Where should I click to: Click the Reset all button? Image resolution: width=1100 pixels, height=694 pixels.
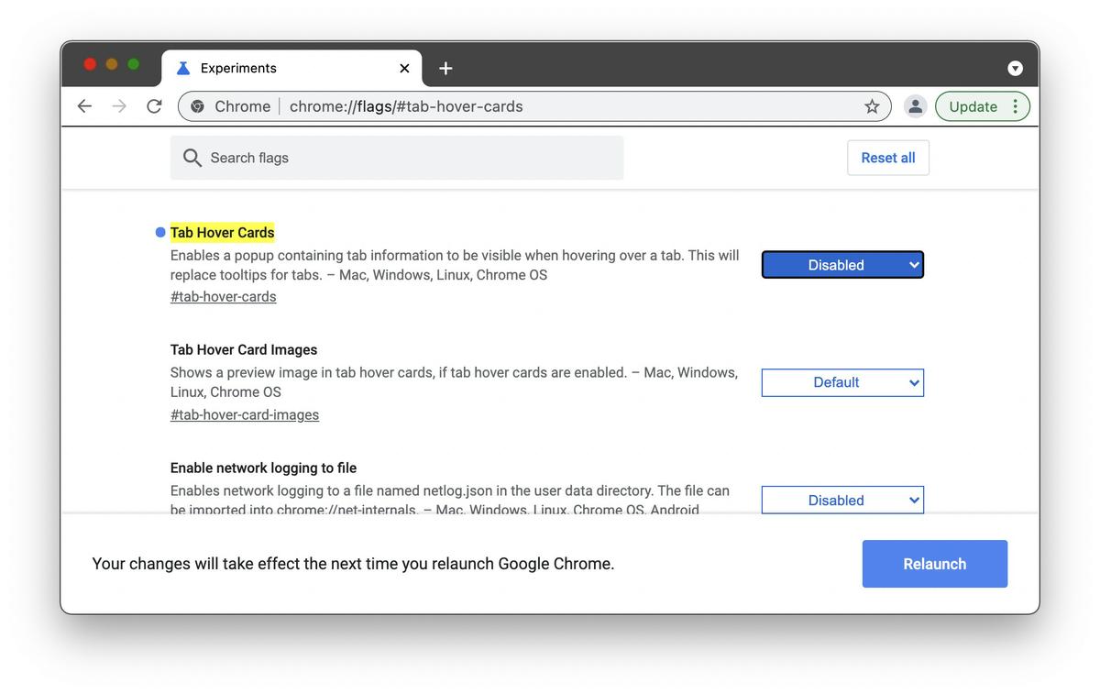(887, 157)
